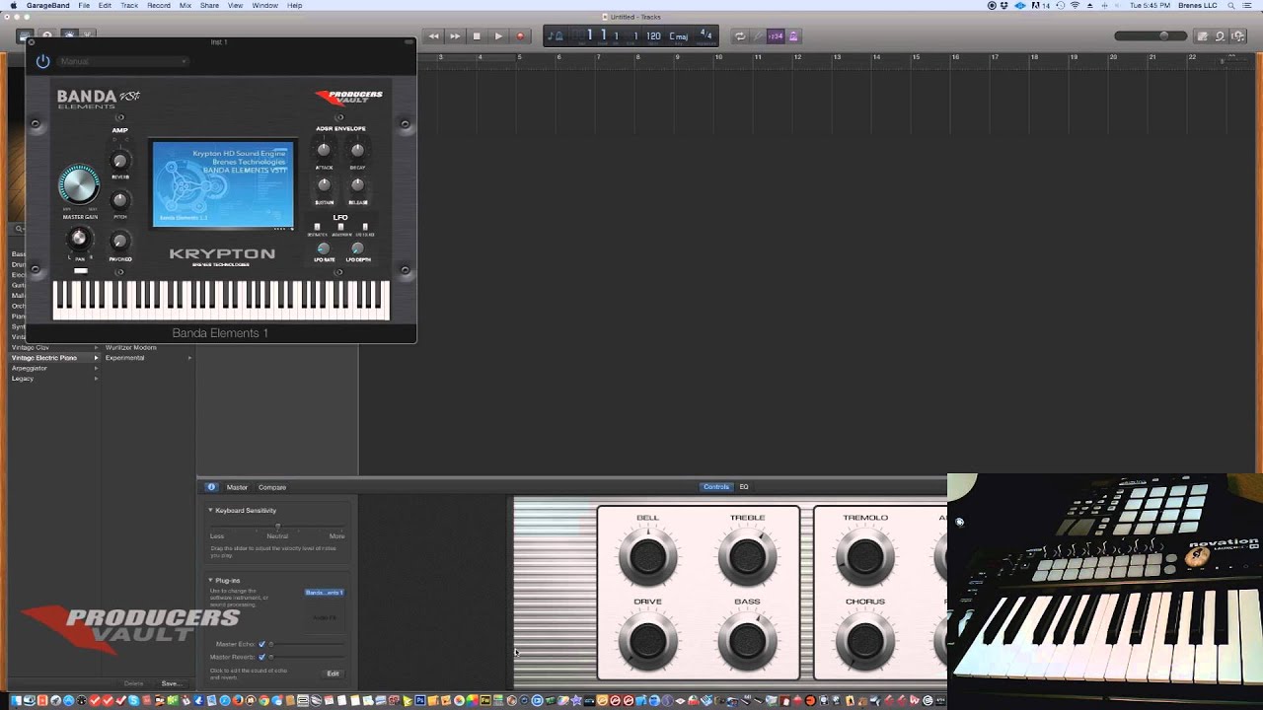
Task: Click the Rewind transport button
Action: tap(433, 36)
